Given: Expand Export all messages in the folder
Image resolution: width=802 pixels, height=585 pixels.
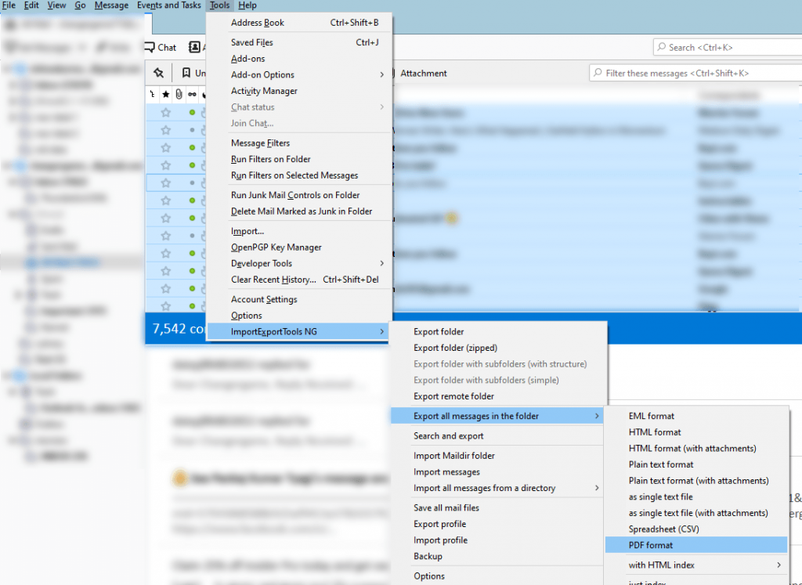Looking at the screenshot, I should 497,417.
